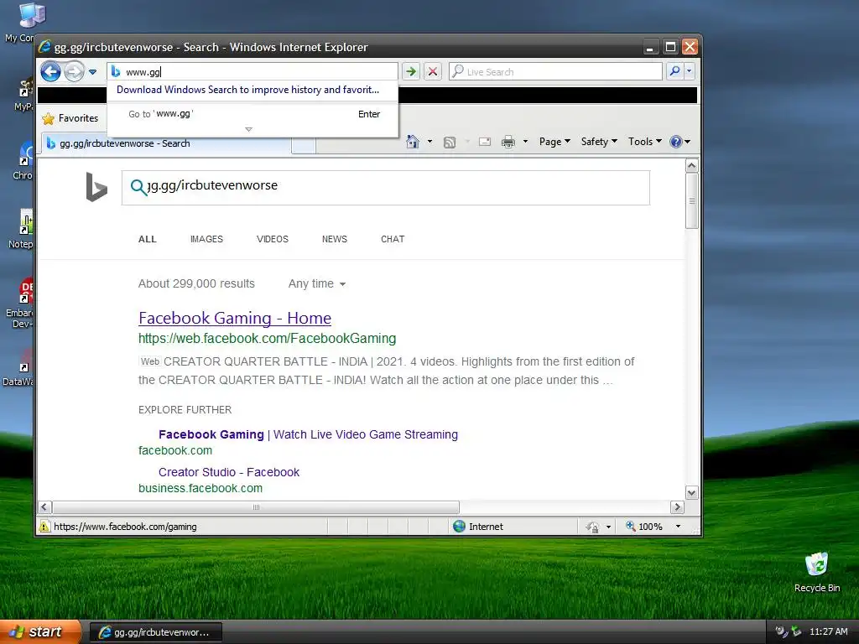Select the ALL results tab

(x=148, y=239)
